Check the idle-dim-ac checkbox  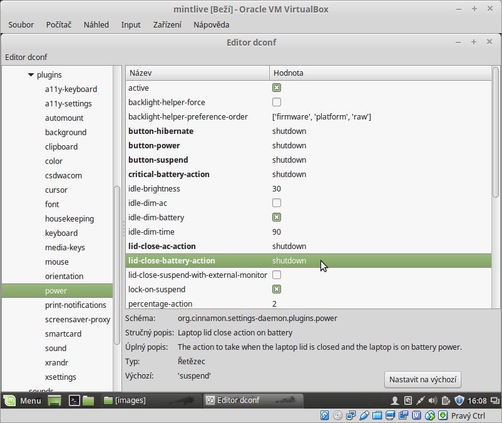pyautogui.click(x=277, y=203)
